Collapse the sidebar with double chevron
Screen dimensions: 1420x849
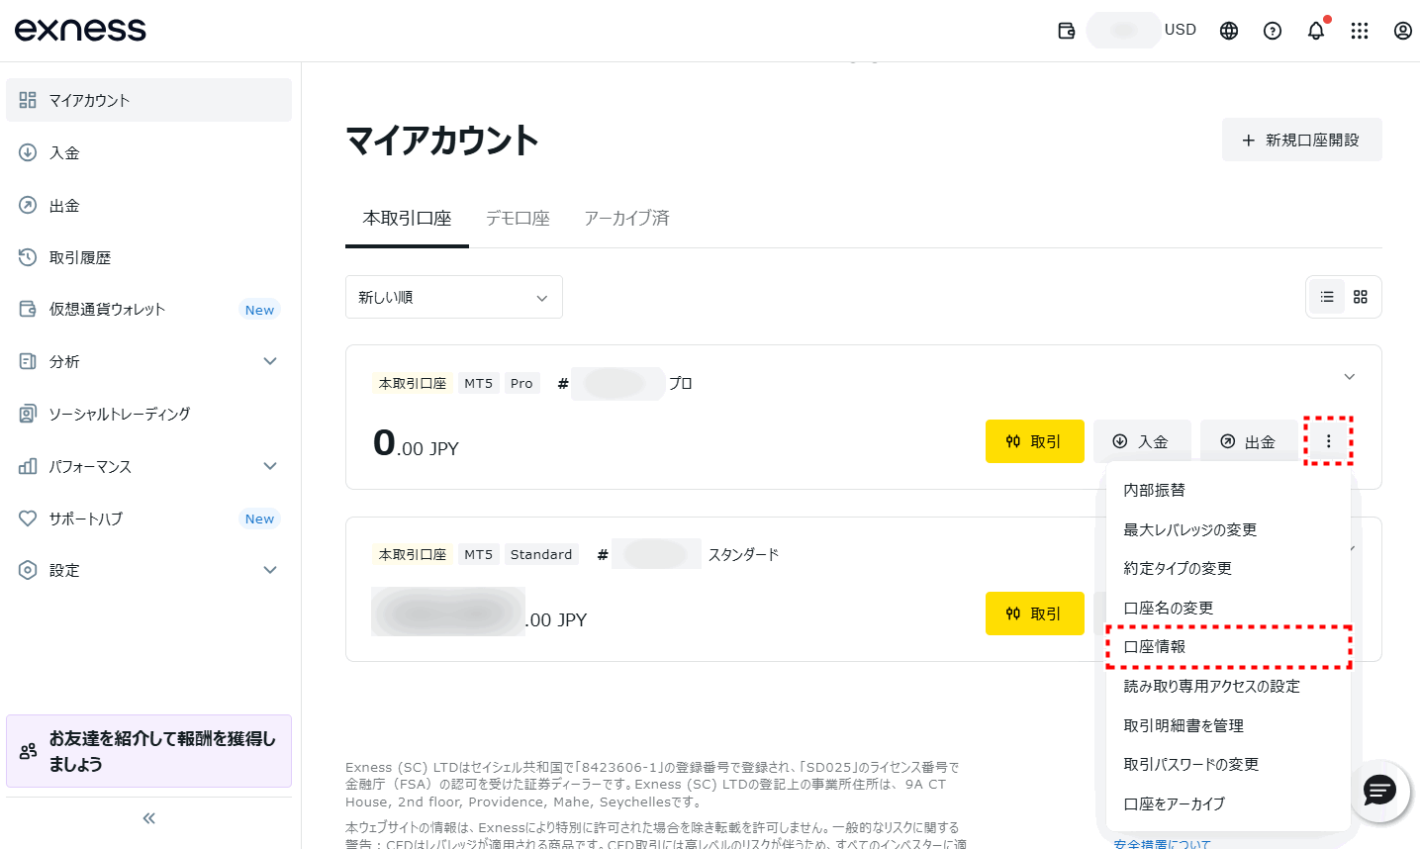pos(149,818)
